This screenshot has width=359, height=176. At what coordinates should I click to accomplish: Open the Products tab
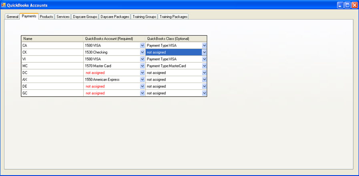click(x=46, y=17)
